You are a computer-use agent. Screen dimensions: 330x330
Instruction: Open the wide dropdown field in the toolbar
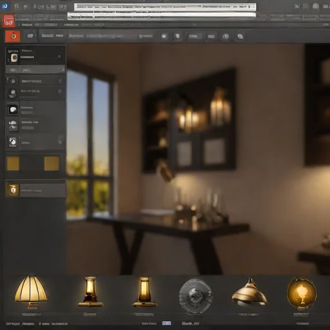pos(102,36)
